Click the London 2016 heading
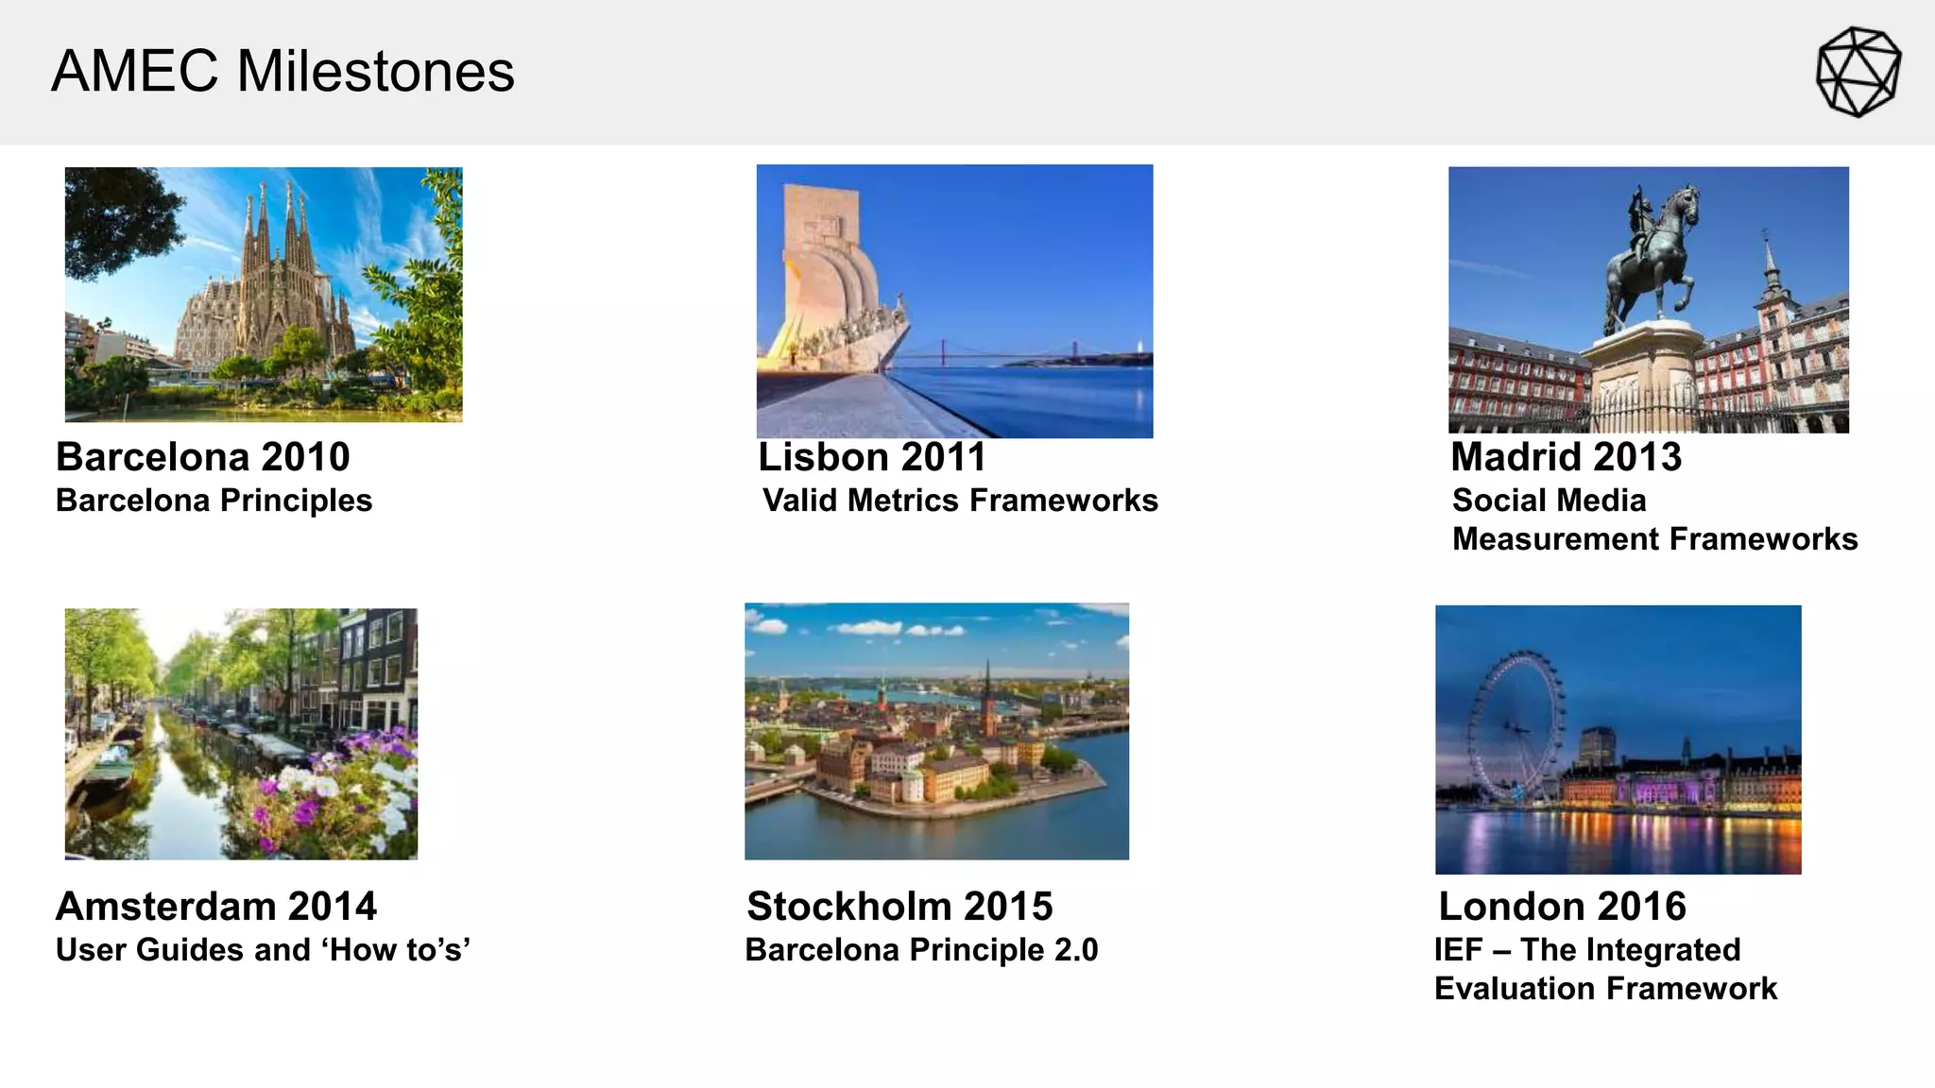 (x=1562, y=907)
